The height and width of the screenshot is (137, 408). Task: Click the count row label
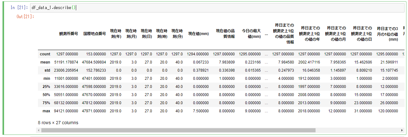45,54
